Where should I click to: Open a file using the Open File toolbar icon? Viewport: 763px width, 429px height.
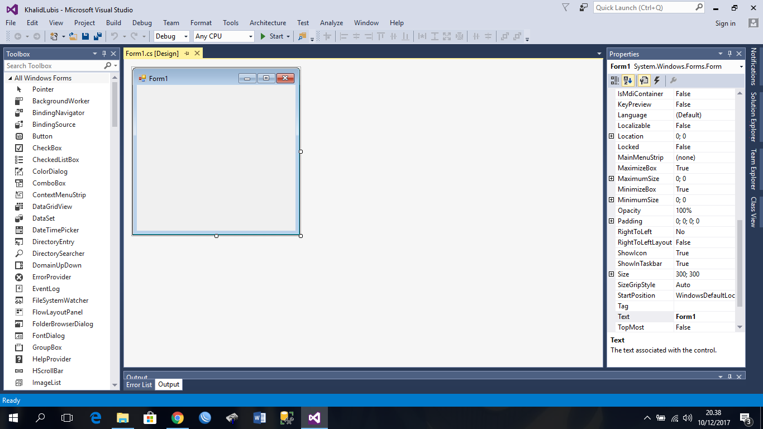click(73, 36)
